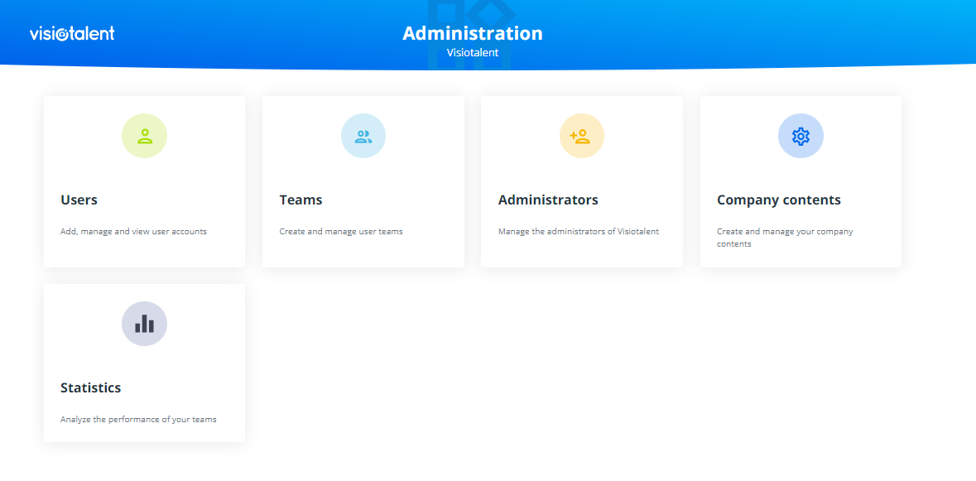Image resolution: width=976 pixels, height=481 pixels.
Task: Open the Users heading link
Action: coord(79,200)
